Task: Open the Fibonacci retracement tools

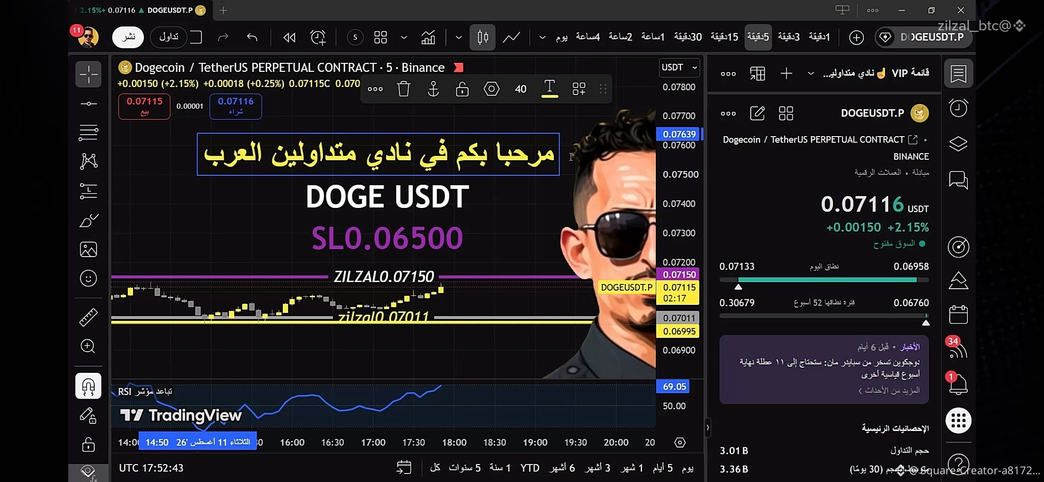Action: click(x=88, y=133)
